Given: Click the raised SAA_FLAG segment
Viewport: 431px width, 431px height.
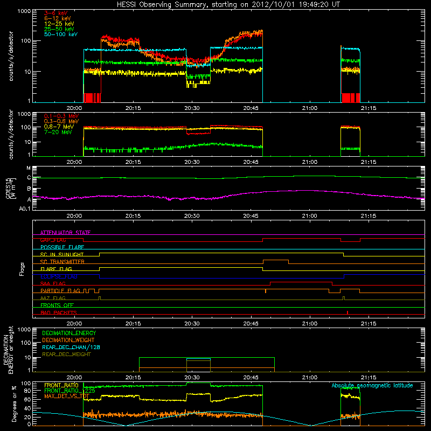Looking at the screenshot, I should pos(301,282).
